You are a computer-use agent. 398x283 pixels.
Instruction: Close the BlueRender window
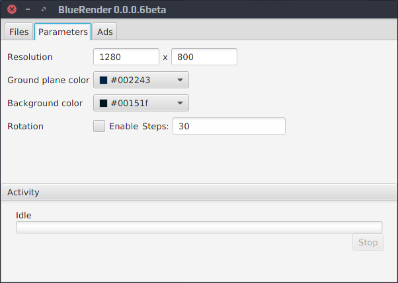click(11, 10)
